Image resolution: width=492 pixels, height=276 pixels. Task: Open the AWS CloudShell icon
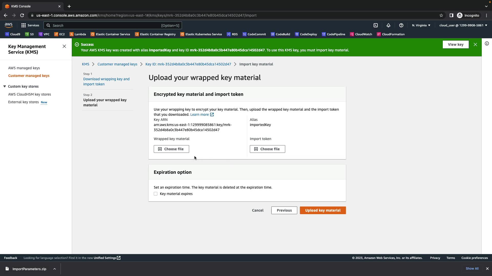(376, 25)
